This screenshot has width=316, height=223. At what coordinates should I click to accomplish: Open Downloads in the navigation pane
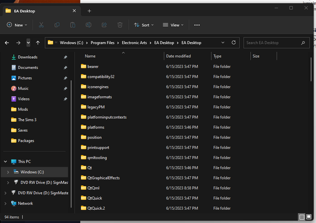tap(27, 57)
